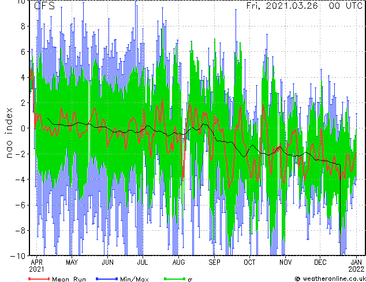Click the y-axis value 0
366x282 pixels.
(23, 128)
